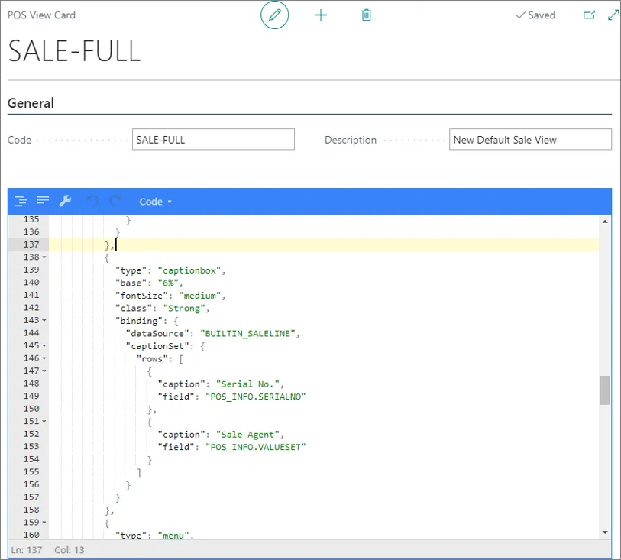Click the General section heading

31,103
